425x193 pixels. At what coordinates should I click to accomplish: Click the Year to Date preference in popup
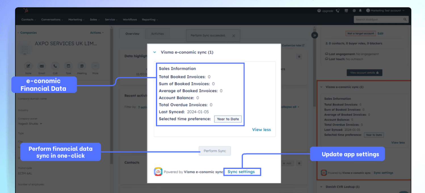(x=228, y=119)
